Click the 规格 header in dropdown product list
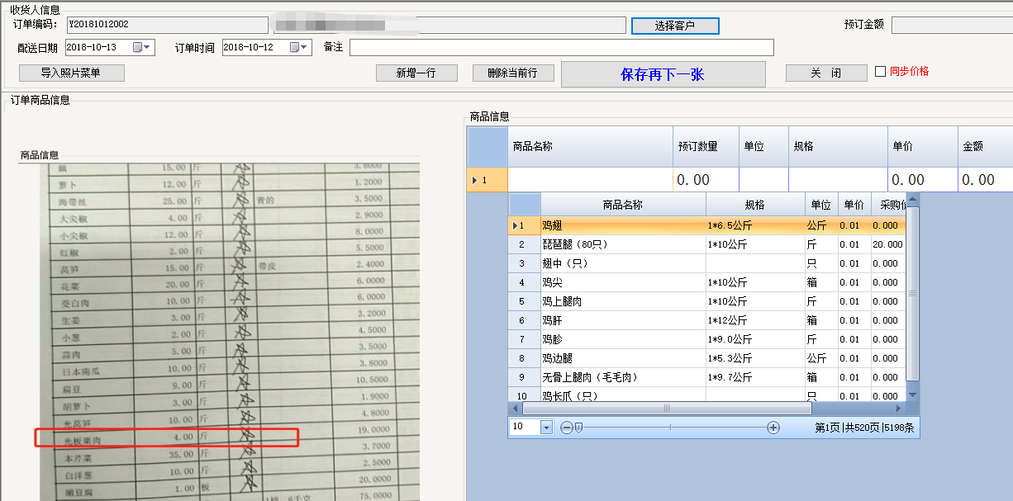Viewport: 1013px width, 501px height. [x=755, y=205]
